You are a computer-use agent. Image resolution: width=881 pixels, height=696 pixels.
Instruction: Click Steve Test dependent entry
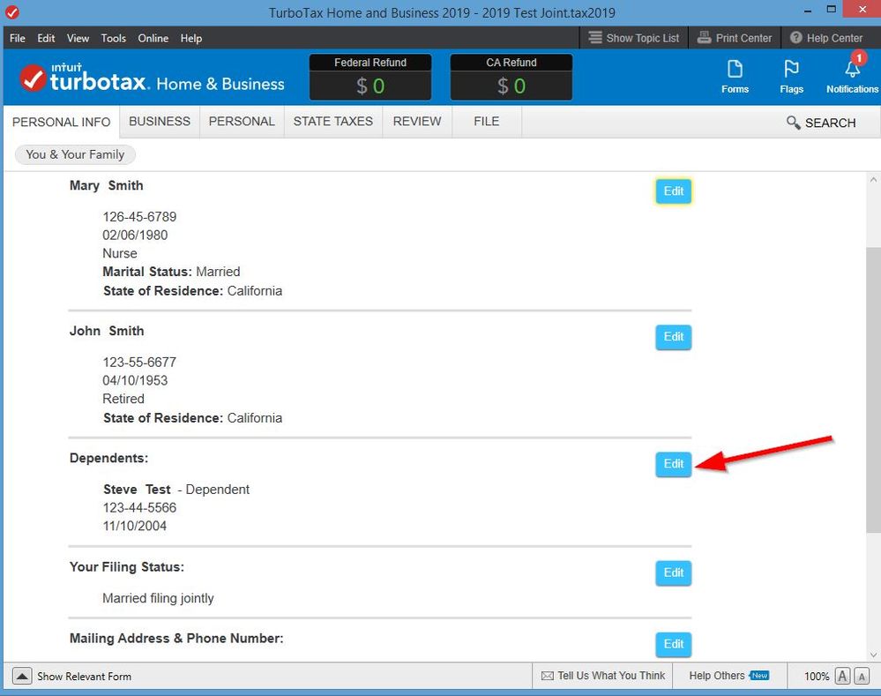pyautogui.click(x=176, y=489)
